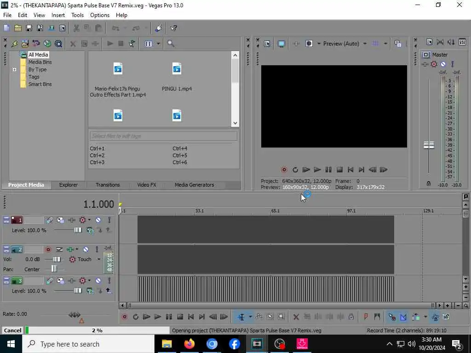Open the Preview (Auto) quality dropdown
This screenshot has width=471, height=353.
pos(365,44)
